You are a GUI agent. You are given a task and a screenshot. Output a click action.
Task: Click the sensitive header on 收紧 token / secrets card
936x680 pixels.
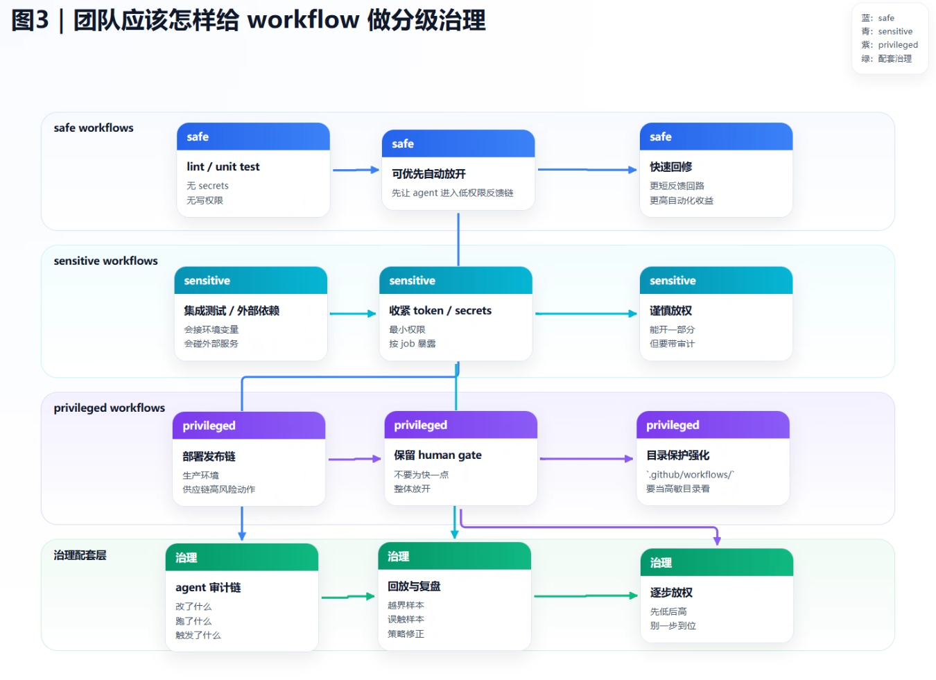pos(455,280)
